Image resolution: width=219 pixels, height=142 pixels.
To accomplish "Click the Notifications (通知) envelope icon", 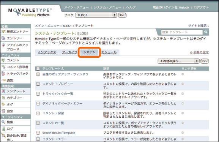I will tap(3, 80).
